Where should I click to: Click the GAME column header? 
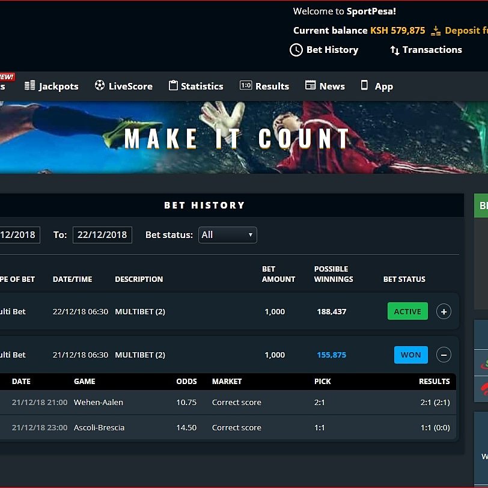85,381
